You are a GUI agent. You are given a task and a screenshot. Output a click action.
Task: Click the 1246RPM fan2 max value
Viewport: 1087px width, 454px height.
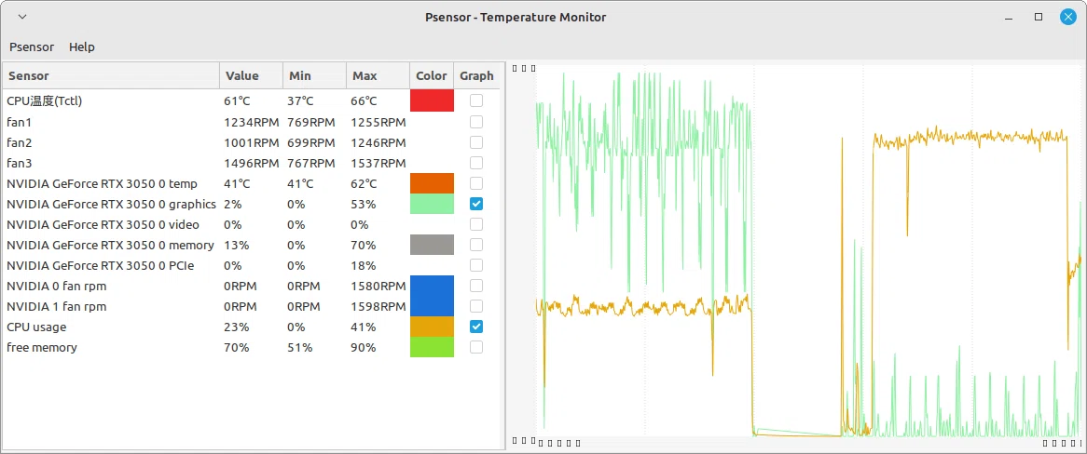click(x=378, y=142)
